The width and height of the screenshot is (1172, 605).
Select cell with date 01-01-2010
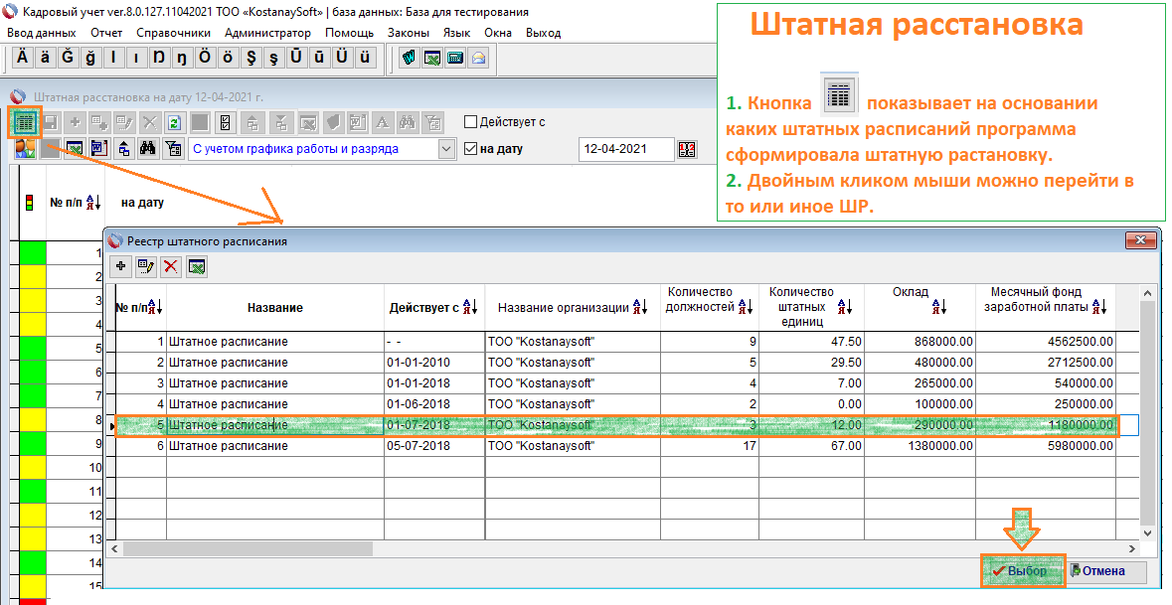(434, 363)
